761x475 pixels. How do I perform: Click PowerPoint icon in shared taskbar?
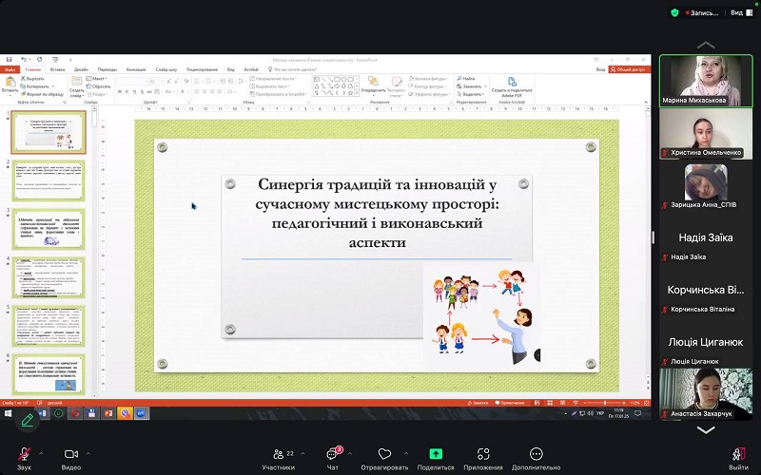(x=108, y=413)
